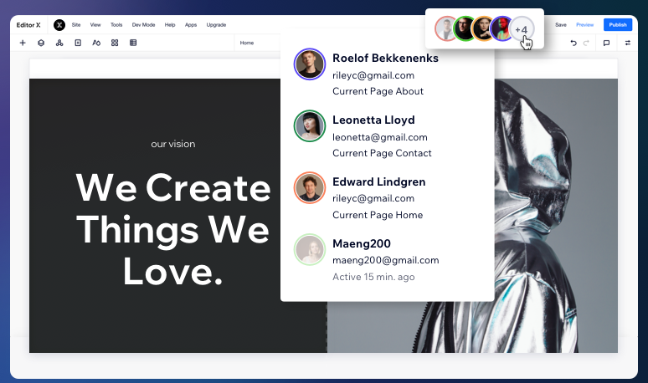Click Current Page About text
648x383 pixels.
pos(378,91)
